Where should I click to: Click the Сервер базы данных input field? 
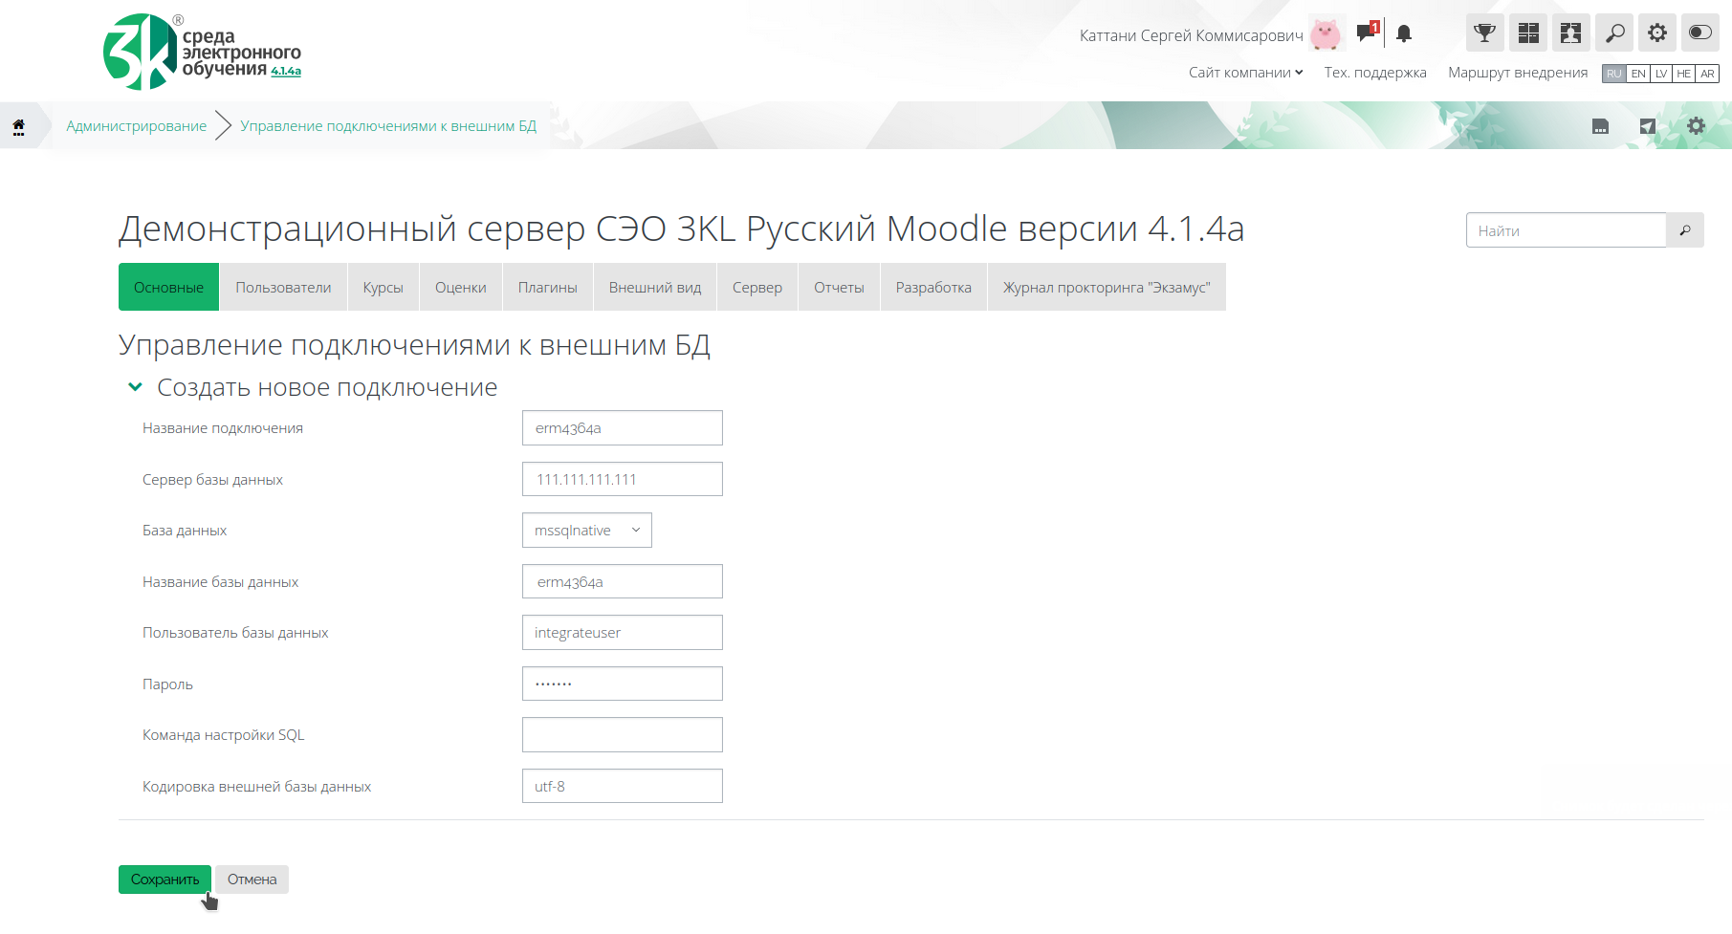coord(623,479)
